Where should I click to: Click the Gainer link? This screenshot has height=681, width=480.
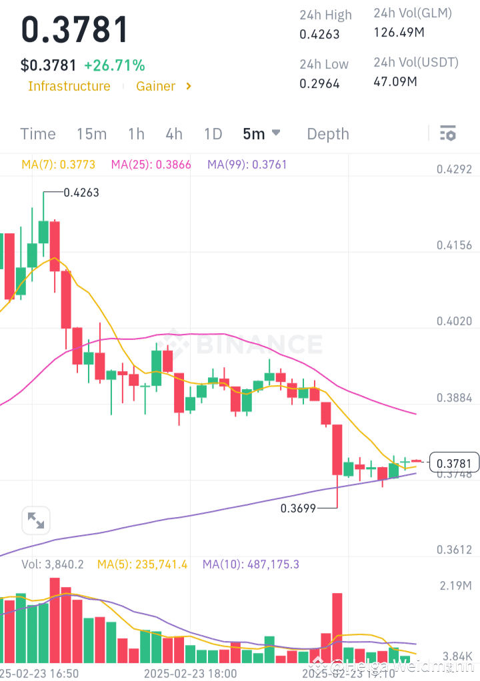pos(155,86)
